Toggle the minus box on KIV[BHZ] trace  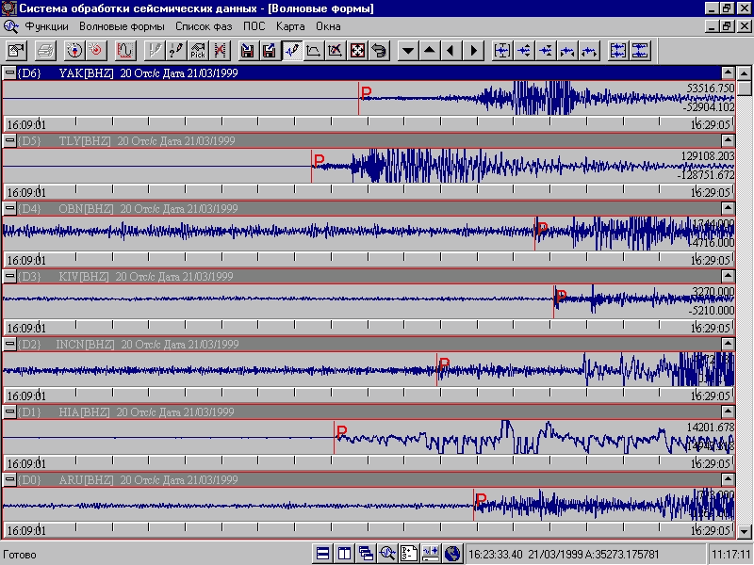pyautogui.click(x=9, y=277)
